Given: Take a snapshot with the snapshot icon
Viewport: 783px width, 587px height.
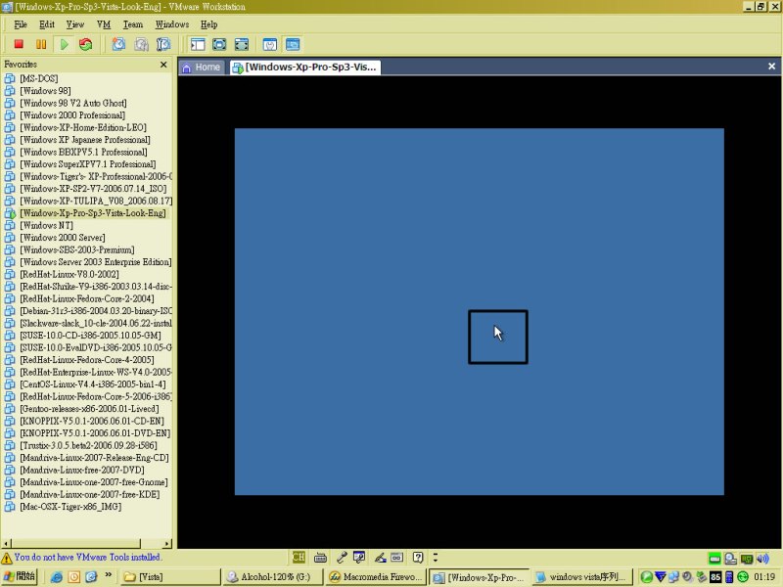Looking at the screenshot, I should click(x=118, y=44).
